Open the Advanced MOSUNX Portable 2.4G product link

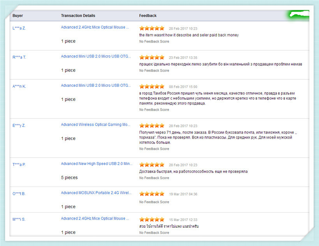pos(95,193)
